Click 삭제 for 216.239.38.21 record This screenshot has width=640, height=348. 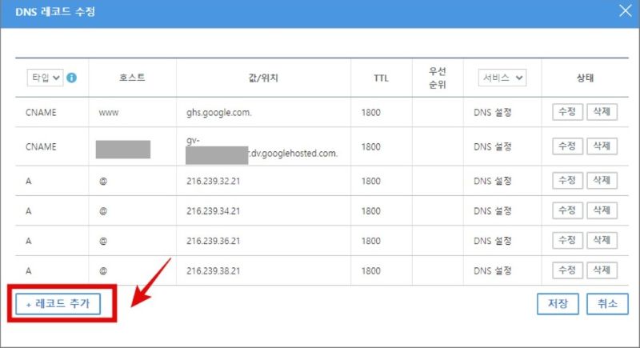(602, 270)
